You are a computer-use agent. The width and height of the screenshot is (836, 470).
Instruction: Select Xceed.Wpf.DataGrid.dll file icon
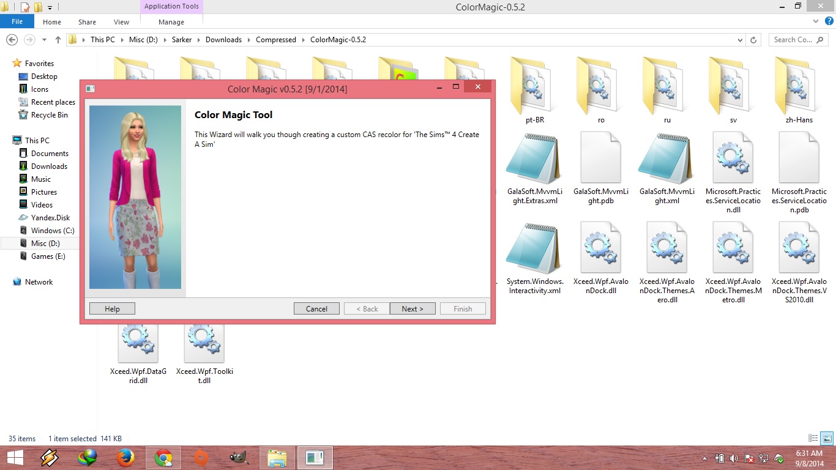(138, 343)
